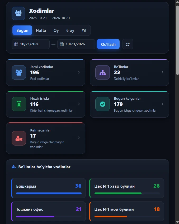Click the Цех №1 мой булими count 18
The height and width of the screenshot is (224, 179).
157,209
